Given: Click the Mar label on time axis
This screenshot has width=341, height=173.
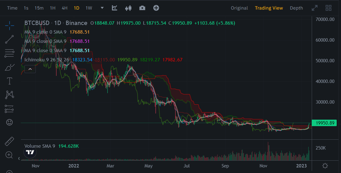Looking at the screenshot, I should (110, 166).
